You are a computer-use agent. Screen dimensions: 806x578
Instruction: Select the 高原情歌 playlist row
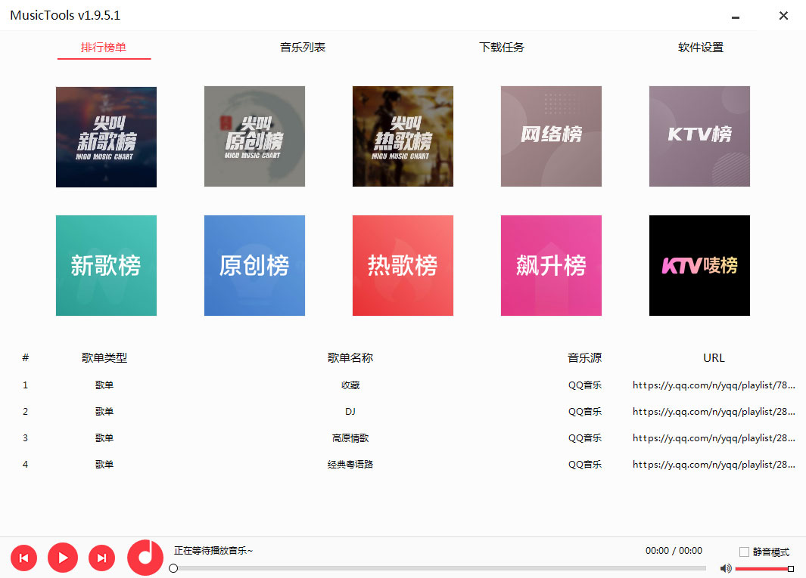pyautogui.click(x=403, y=438)
